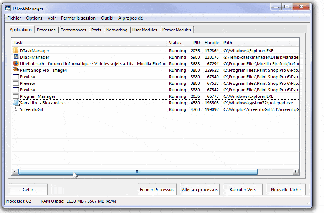Switch to the Networking tab
The image size is (324, 213).
(x=117, y=30)
